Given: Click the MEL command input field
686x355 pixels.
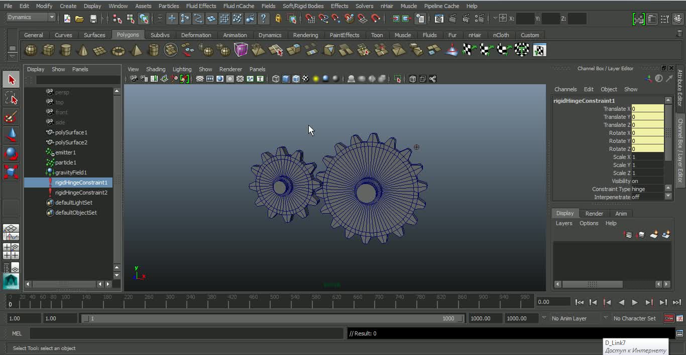Looking at the screenshot, I should click(x=187, y=333).
